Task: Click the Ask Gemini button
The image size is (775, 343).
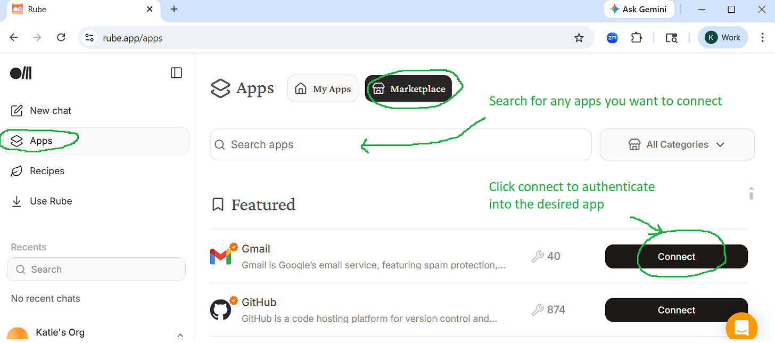Action: click(639, 9)
